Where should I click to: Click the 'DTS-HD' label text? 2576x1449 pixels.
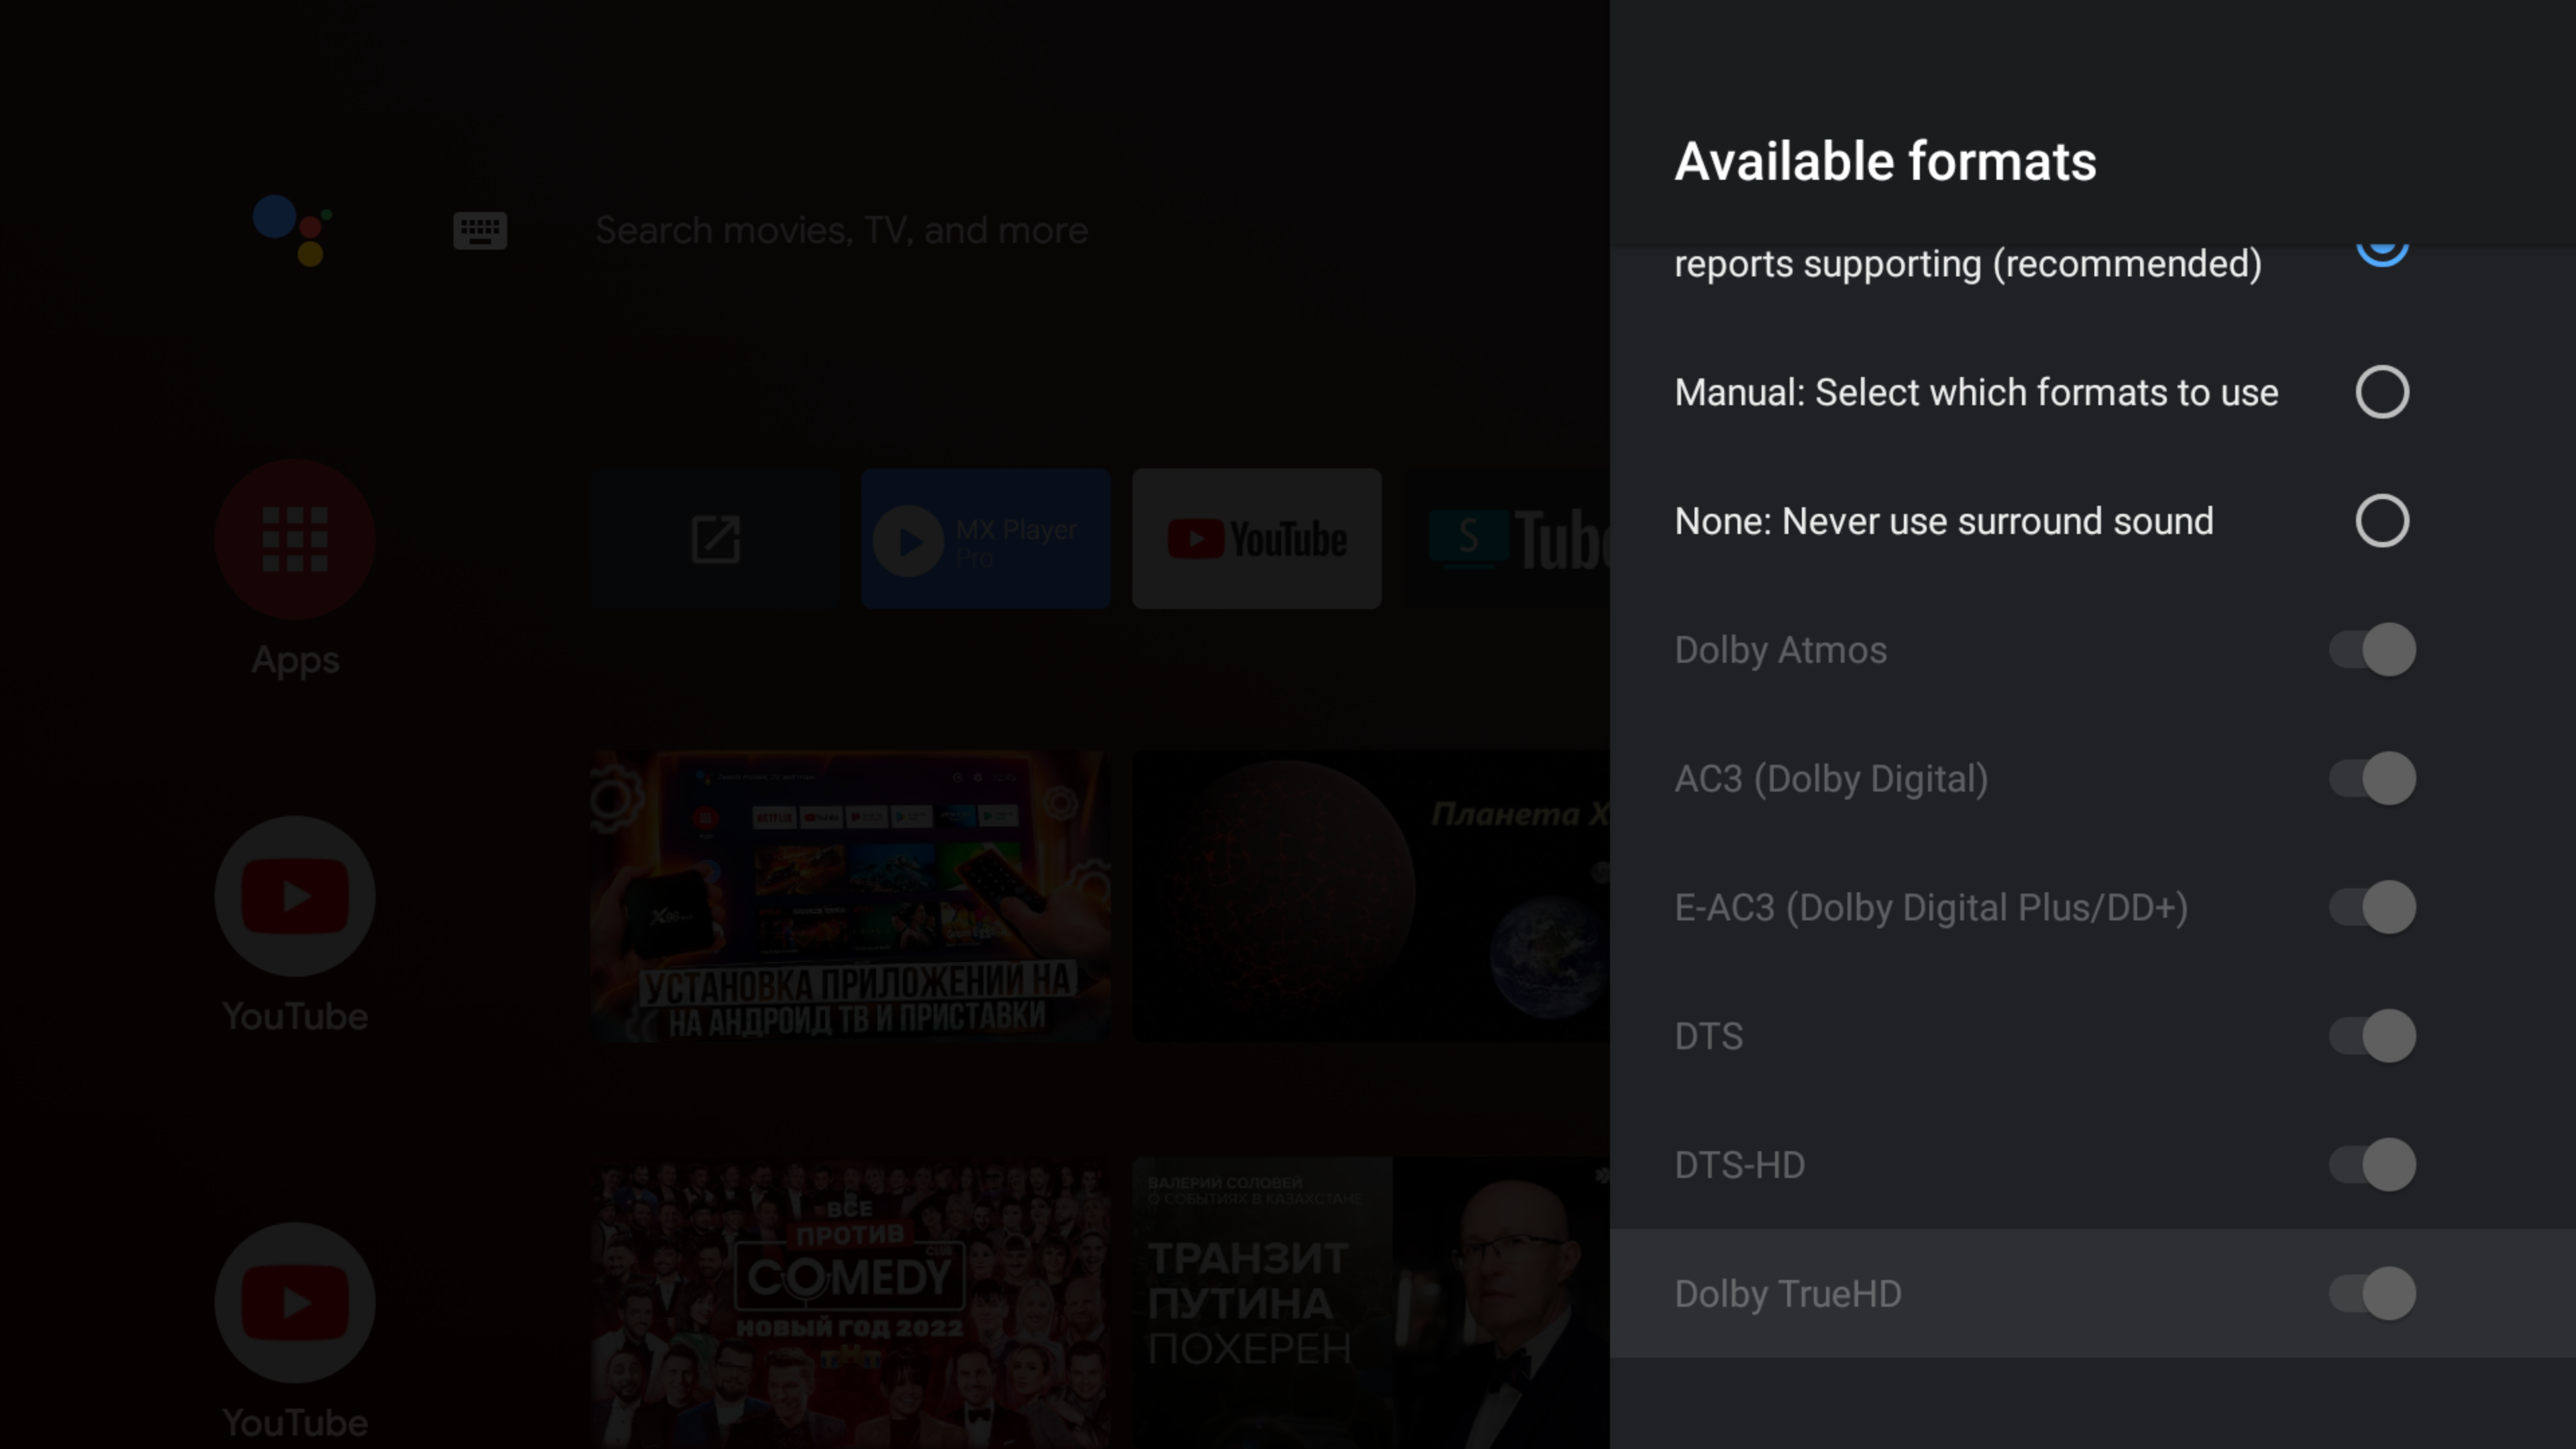point(1740,1165)
